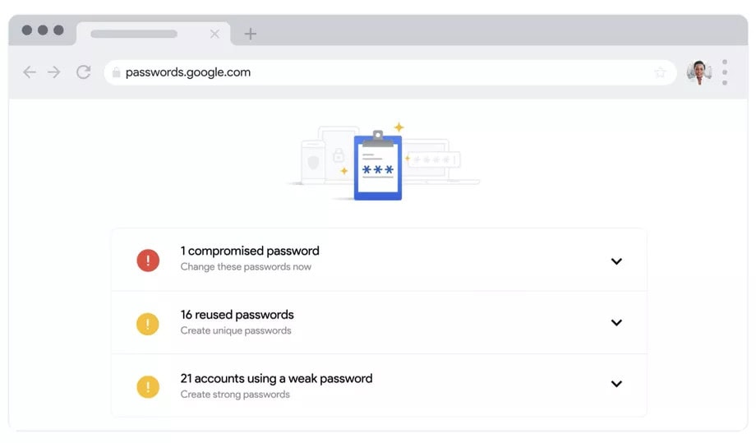
Task: Reload the page with the refresh icon
Action: (x=84, y=72)
